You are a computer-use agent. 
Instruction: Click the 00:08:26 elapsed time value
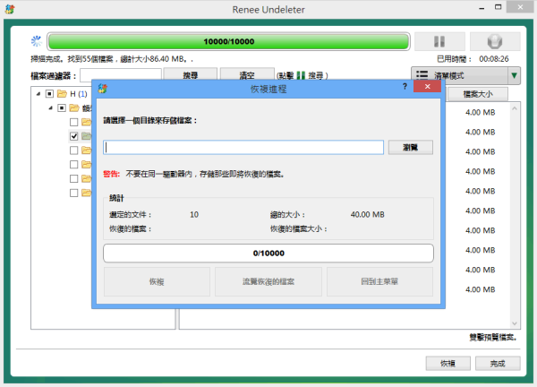[x=494, y=59]
